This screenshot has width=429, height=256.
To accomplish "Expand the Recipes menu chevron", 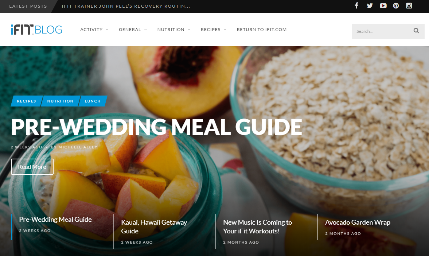I will [x=225, y=30].
